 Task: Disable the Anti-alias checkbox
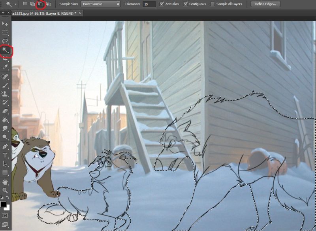tap(162, 4)
